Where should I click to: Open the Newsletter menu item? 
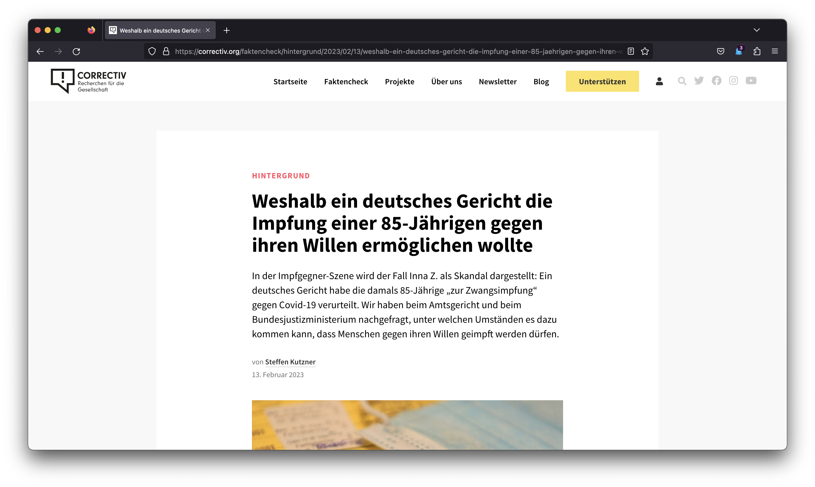coord(498,82)
